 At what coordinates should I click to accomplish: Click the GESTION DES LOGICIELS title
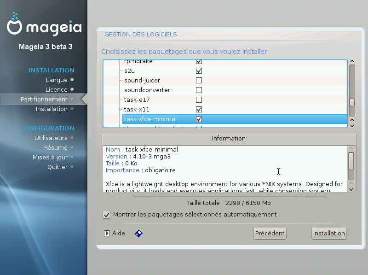pos(141,35)
